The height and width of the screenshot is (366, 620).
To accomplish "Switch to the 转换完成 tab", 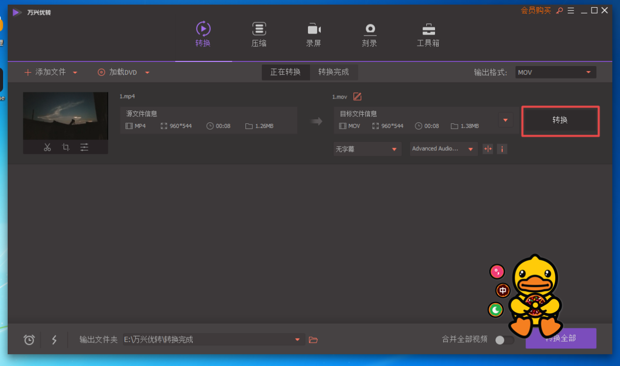I will pos(333,72).
